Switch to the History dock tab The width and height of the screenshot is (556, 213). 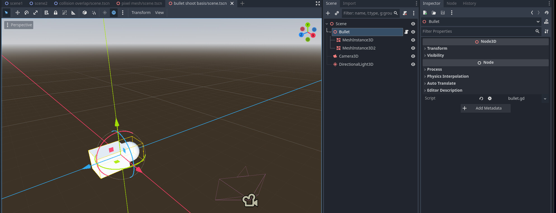click(469, 3)
